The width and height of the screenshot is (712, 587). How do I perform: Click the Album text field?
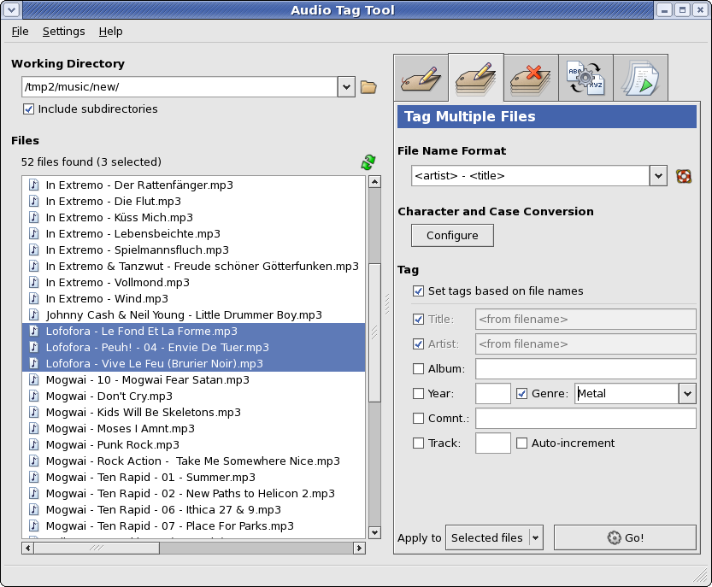pos(585,368)
